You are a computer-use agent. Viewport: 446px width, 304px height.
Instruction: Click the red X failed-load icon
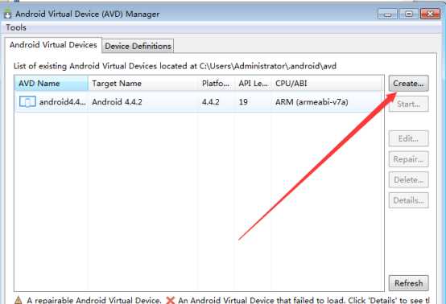coord(170,300)
